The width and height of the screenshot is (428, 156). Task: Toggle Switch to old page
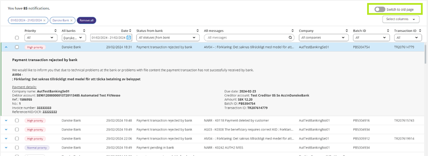[380, 9]
